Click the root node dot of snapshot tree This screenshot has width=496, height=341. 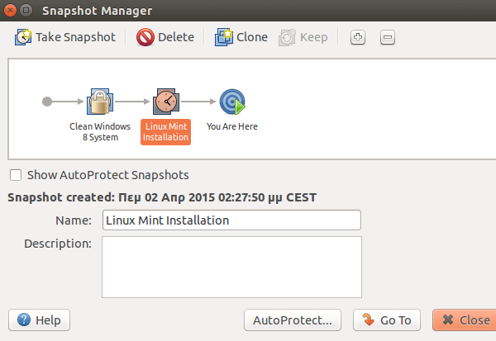point(47,102)
